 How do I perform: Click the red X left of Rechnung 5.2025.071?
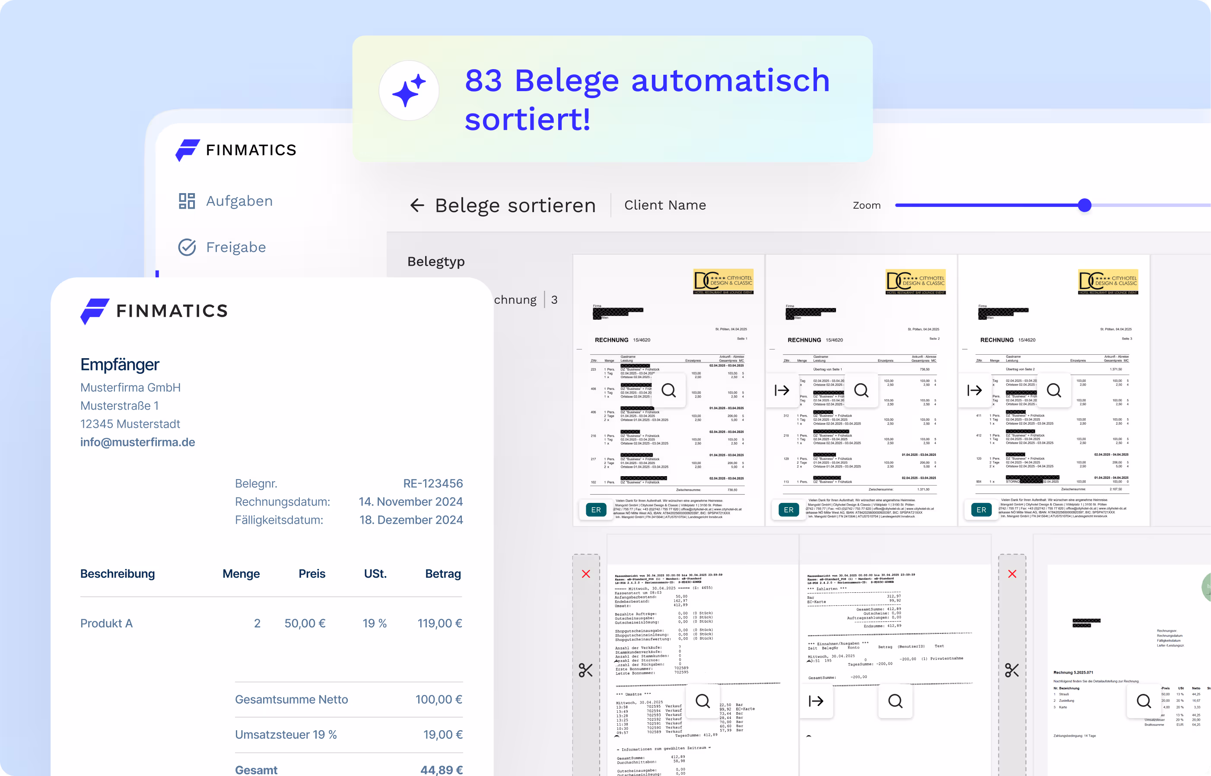(x=1012, y=574)
